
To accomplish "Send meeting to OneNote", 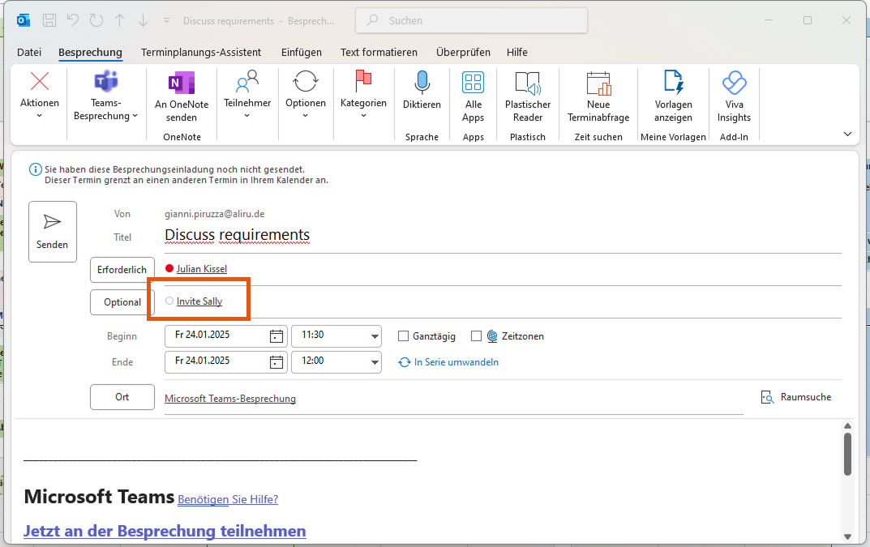I will click(x=182, y=97).
